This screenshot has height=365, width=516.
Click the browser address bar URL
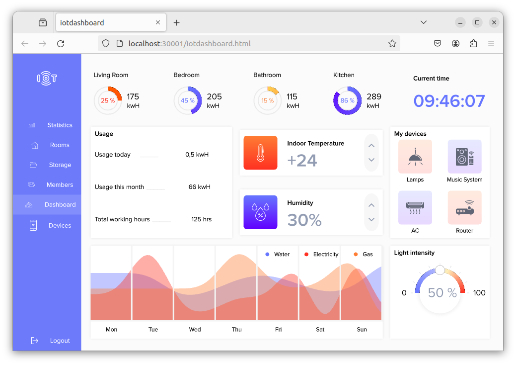pos(189,44)
